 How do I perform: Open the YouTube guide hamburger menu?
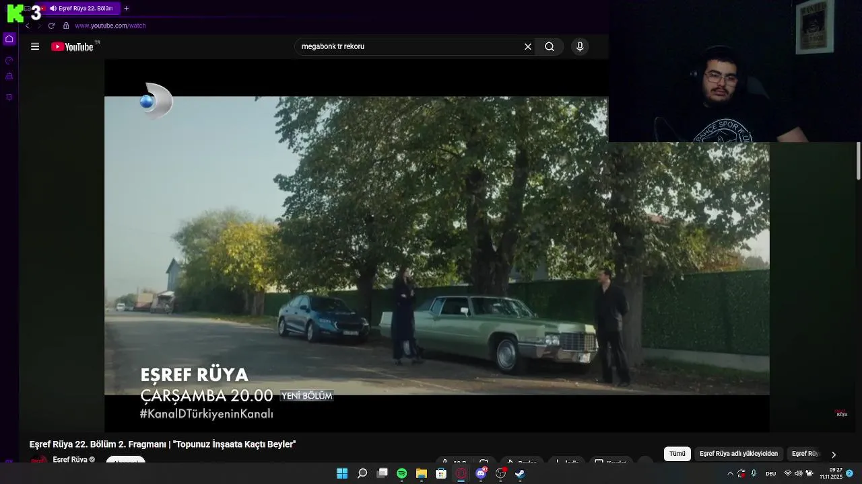click(x=35, y=46)
